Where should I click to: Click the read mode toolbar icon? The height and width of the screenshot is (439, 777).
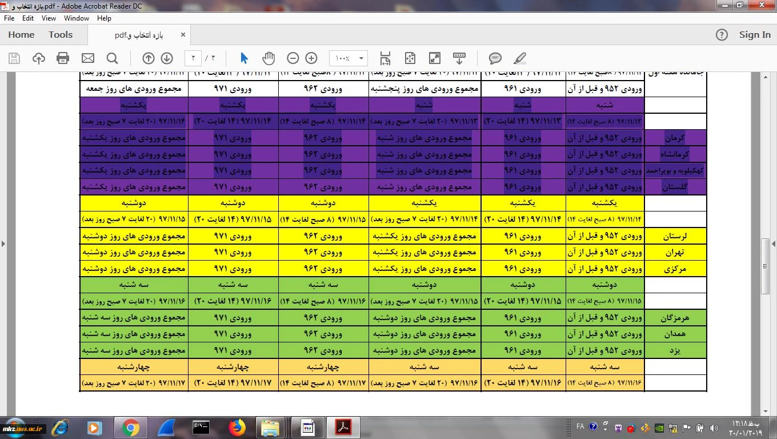[459, 58]
